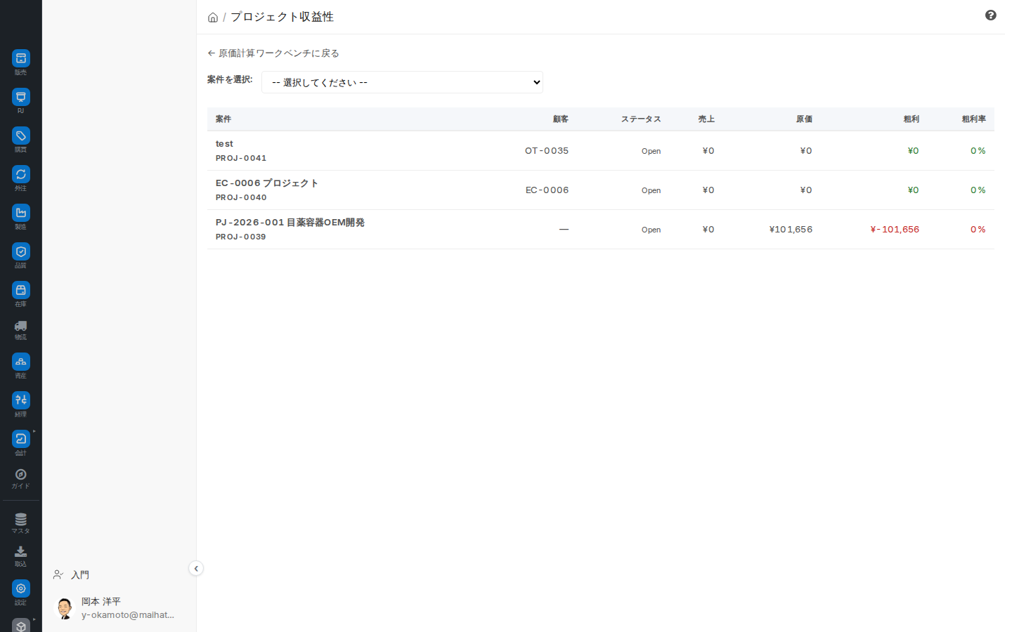The width and height of the screenshot is (1012, 632).
Task: Open the 資産 assets icon
Action: point(21,362)
